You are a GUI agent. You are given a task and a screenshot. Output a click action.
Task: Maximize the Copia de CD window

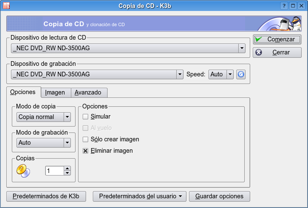coord(293,6)
